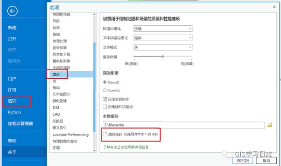Select 编辑 in the options list
Image resolution: width=281 pixels, height=166 pixels.
tap(56, 34)
